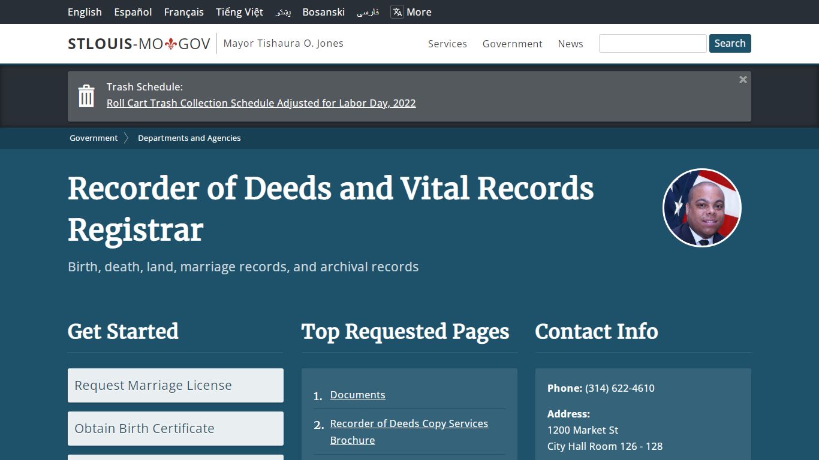Click Request Marriage License button

pyautogui.click(x=176, y=385)
